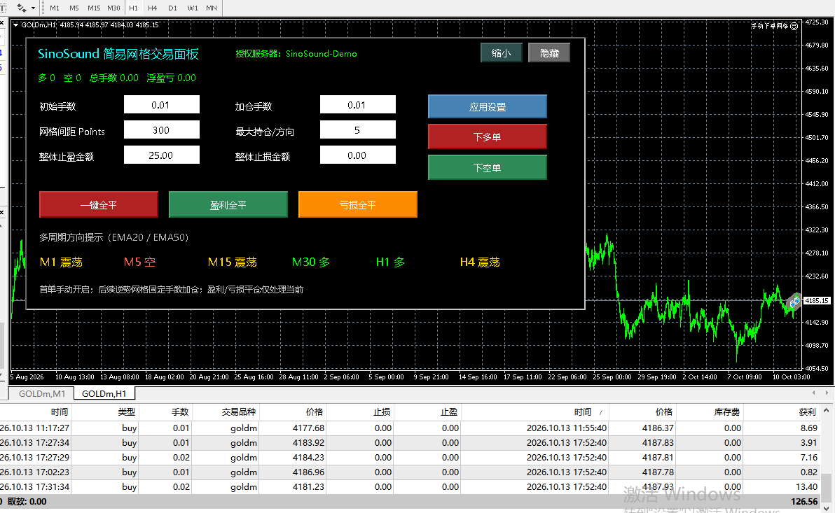Close profitable positions with 盈利全平
Viewport: 835px width, 513px height.
[x=228, y=205]
